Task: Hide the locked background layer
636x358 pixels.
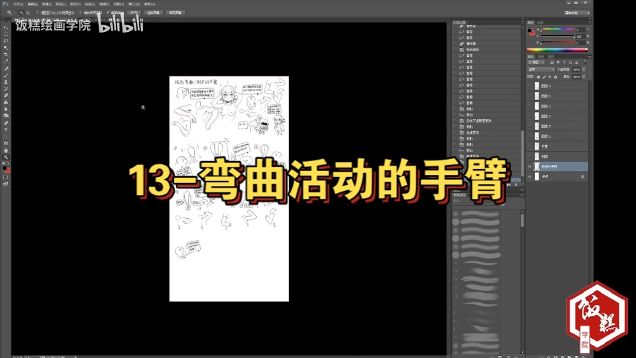Action: 529,176
